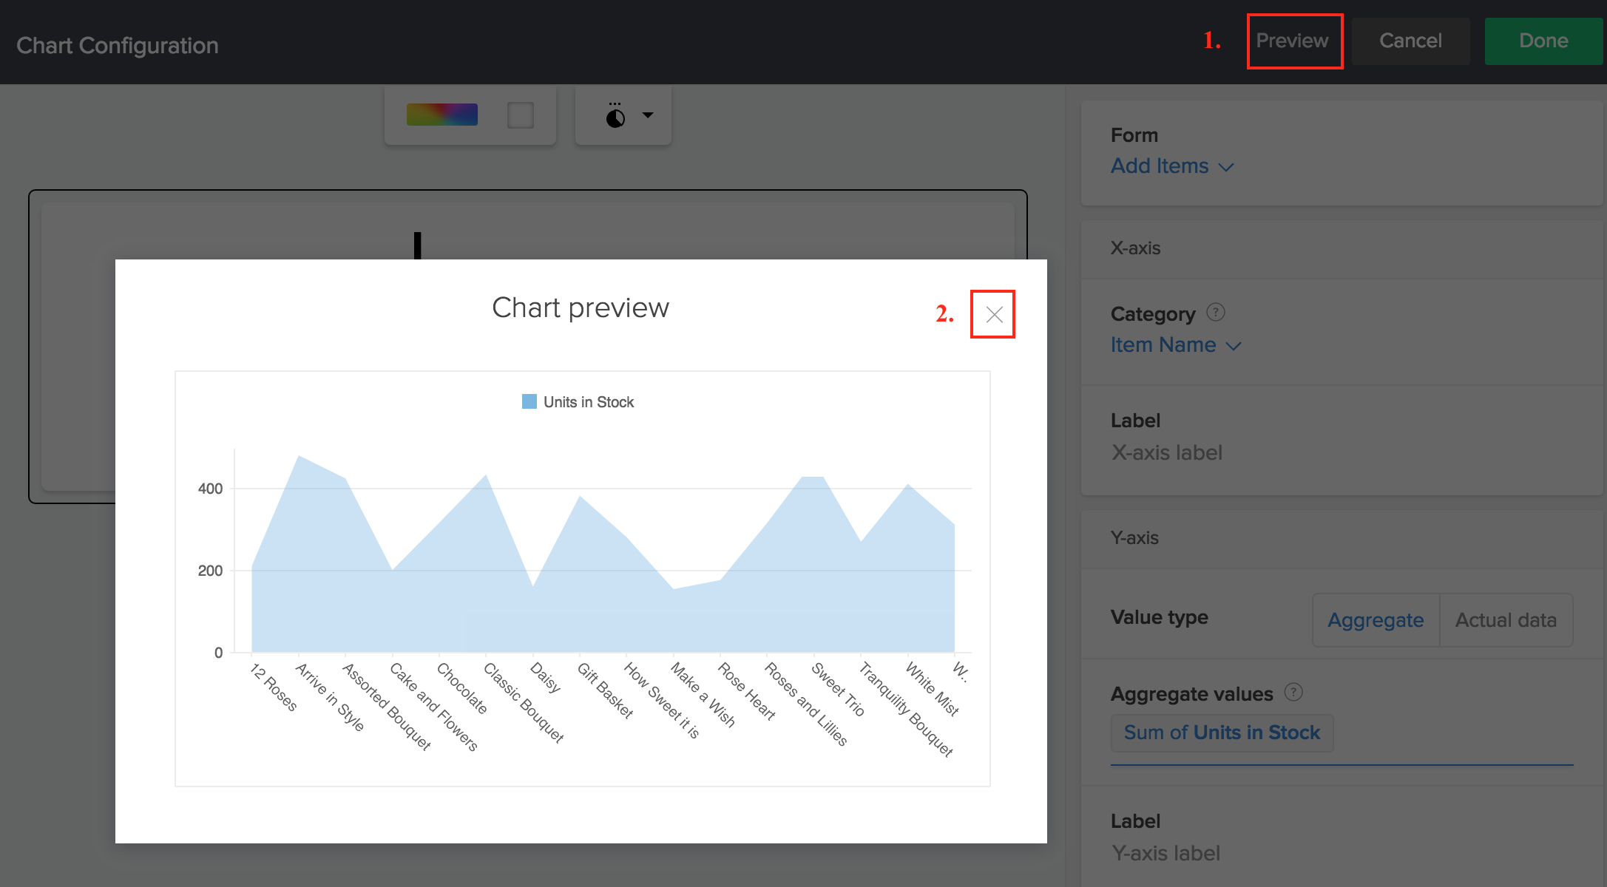Click Sum of Units in Stock tag
Image resolution: width=1607 pixels, height=887 pixels.
(x=1222, y=733)
